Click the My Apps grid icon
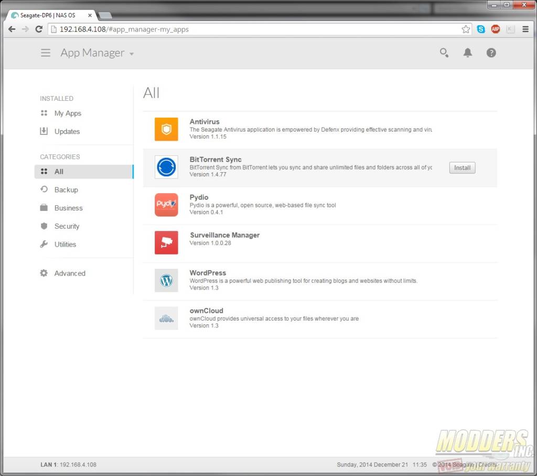The height and width of the screenshot is (476, 537). [x=44, y=113]
